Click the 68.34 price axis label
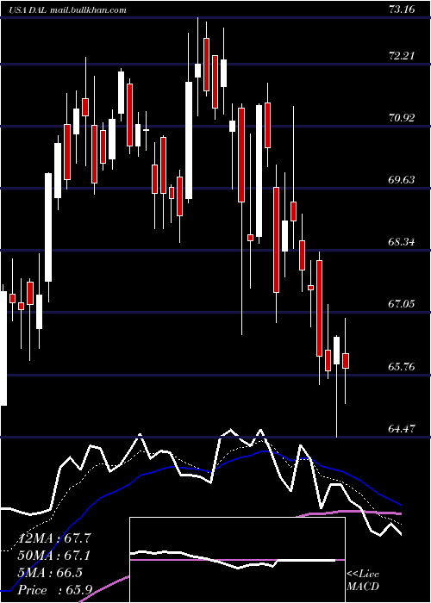The height and width of the screenshot is (603, 431). (x=402, y=242)
